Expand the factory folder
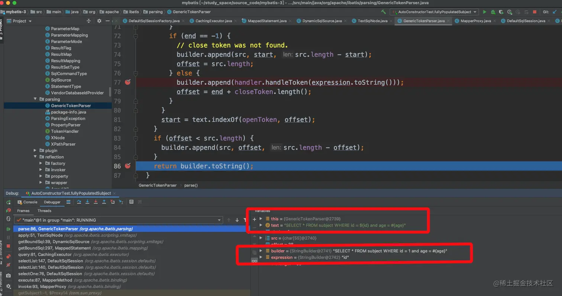The height and width of the screenshot is (296, 562). [41, 163]
